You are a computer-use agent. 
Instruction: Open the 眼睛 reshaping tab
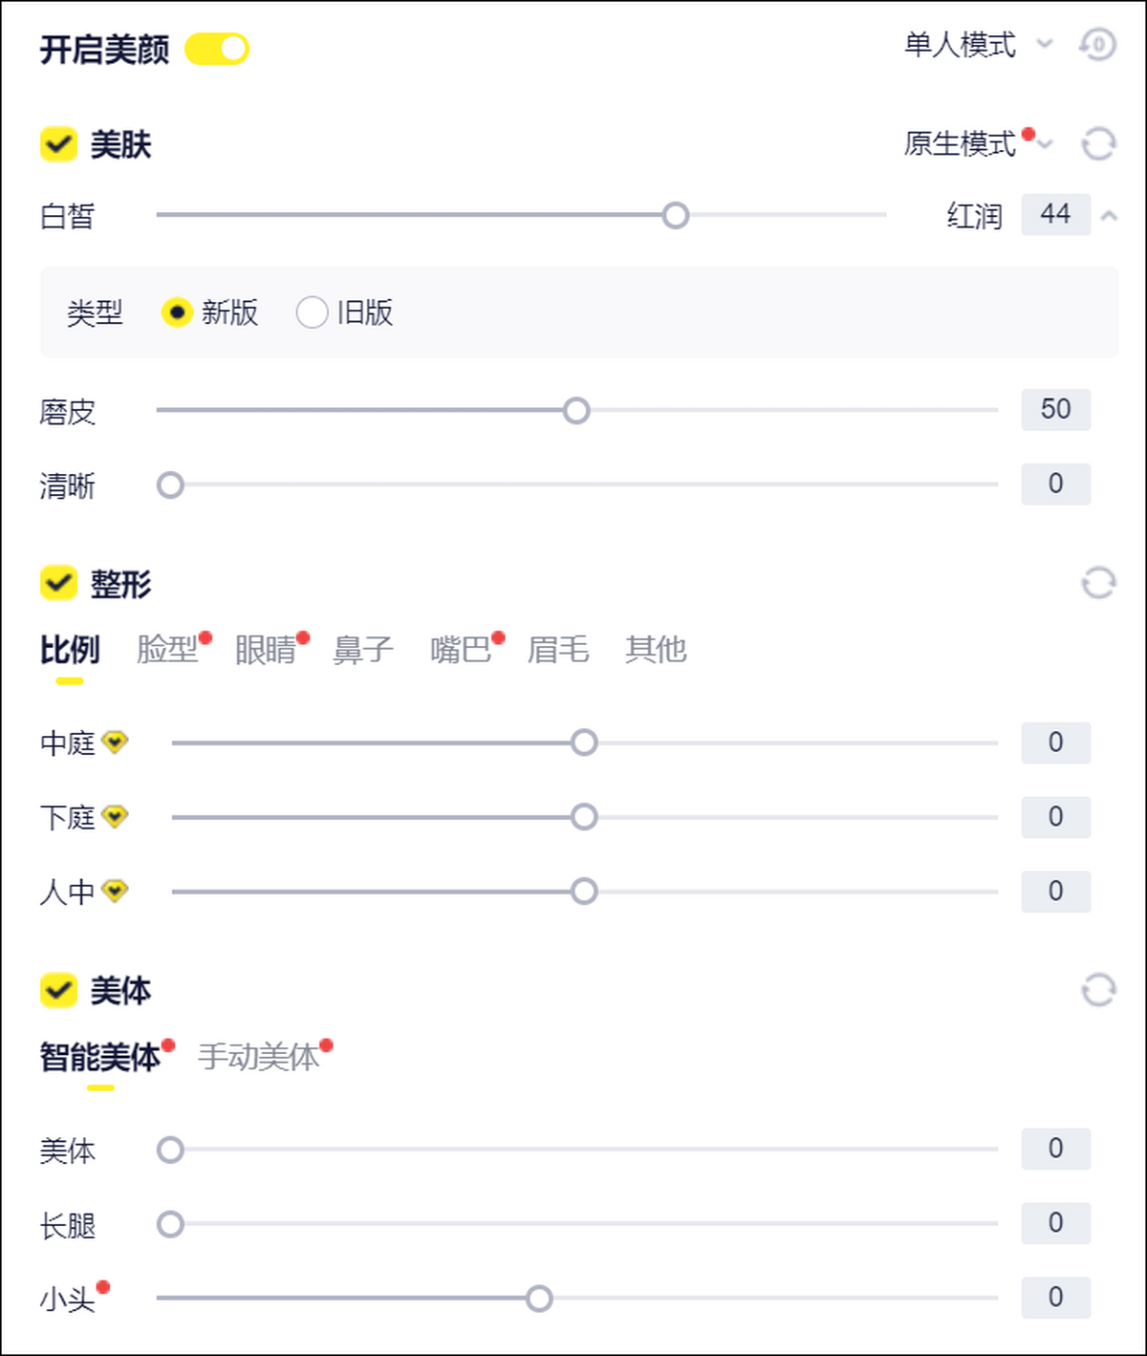[266, 650]
